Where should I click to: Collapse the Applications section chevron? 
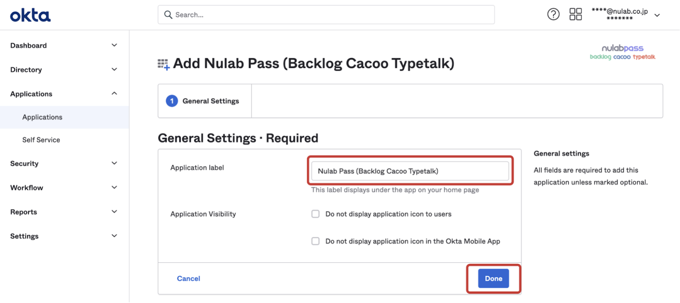[114, 93]
